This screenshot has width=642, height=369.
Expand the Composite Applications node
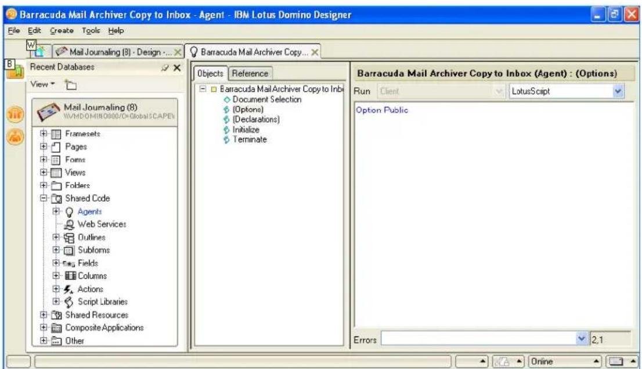coord(44,328)
